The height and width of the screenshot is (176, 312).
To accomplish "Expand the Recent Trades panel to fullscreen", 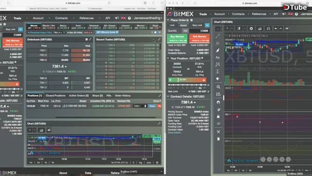I will [159, 40].
